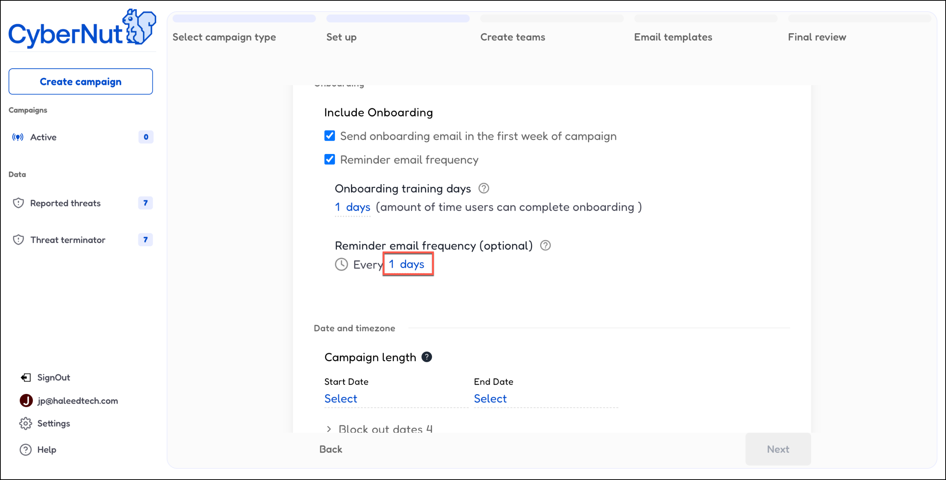Click the Create campaign button

pos(80,82)
